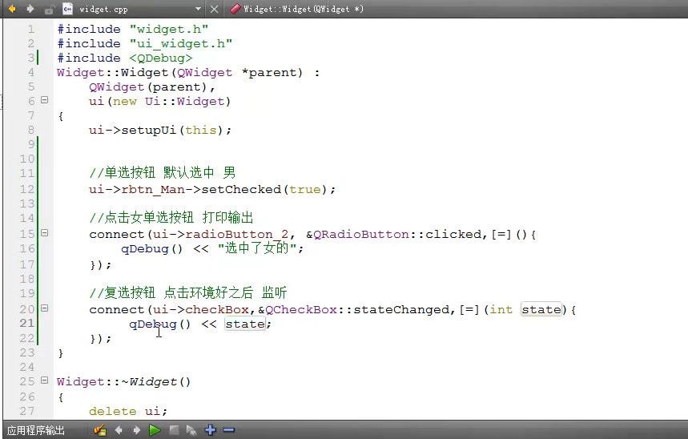This screenshot has height=439, width=688.
Task: Zoom in output with the blue plus
Action: [x=211, y=430]
